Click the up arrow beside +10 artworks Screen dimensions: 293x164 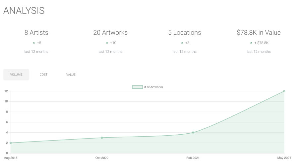coord(107,43)
